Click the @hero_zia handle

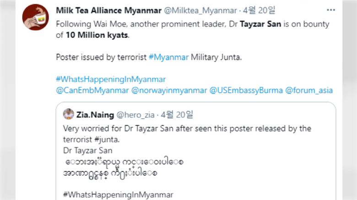point(136,115)
